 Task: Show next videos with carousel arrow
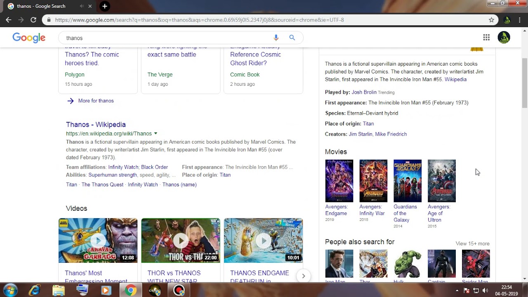click(303, 276)
